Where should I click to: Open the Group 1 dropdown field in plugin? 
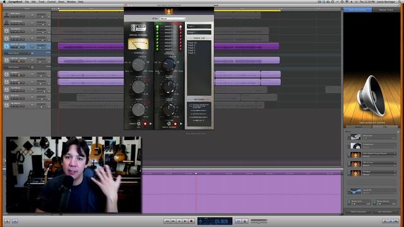(x=199, y=32)
